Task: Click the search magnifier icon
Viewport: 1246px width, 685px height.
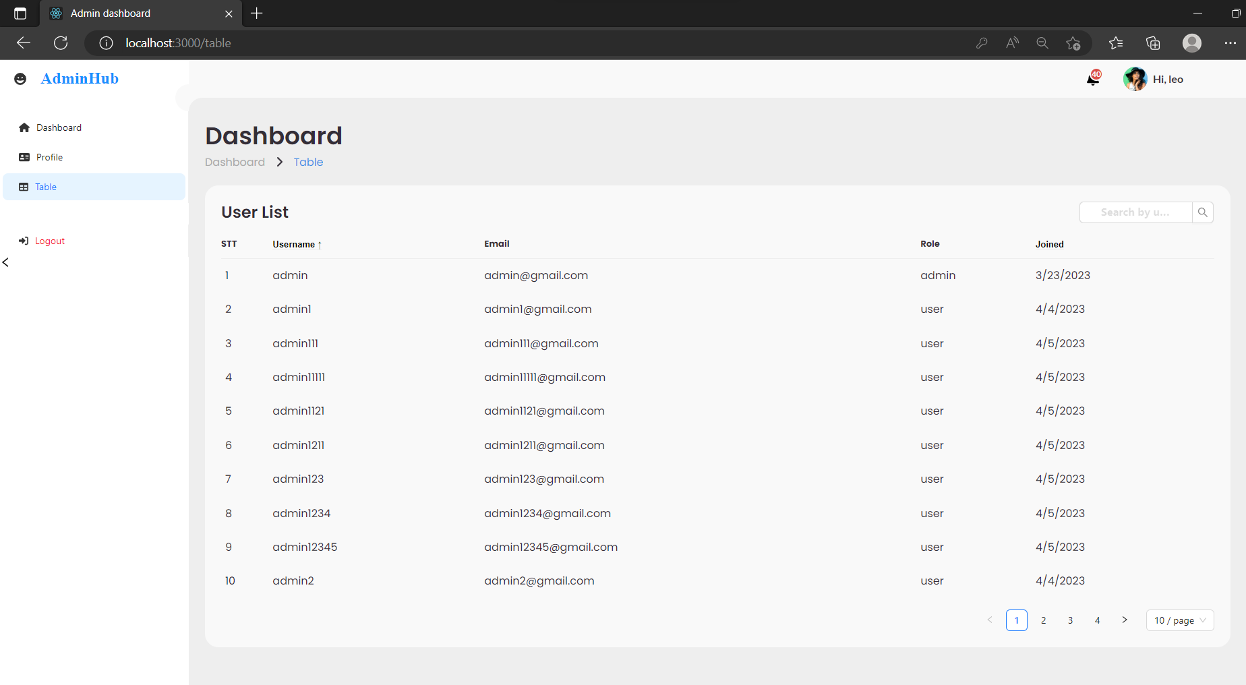Action: pyautogui.click(x=1202, y=212)
